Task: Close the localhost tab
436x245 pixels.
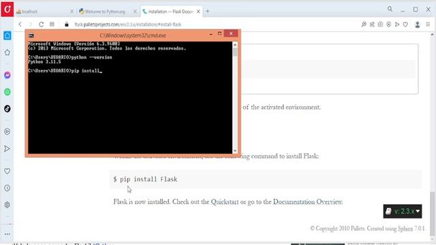Action: point(72,12)
